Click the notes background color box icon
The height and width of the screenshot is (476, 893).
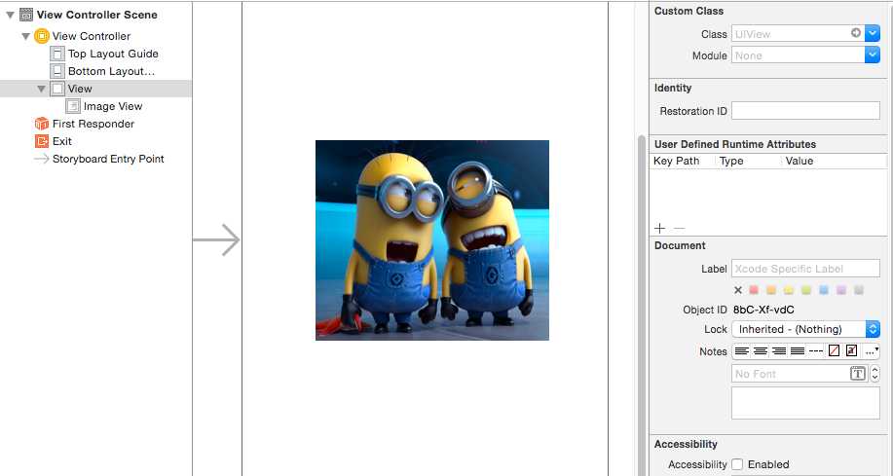pyautogui.click(x=851, y=351)
